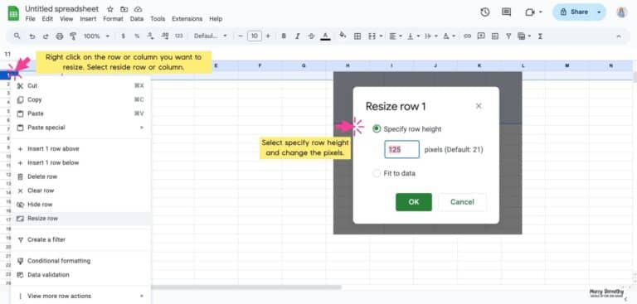Select Insert 1 row above
This screenshot has width=637, height=304.
point(80,149)
